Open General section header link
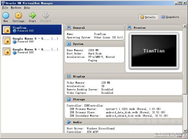Screen dimensions: 188x139 click(79, 28)
